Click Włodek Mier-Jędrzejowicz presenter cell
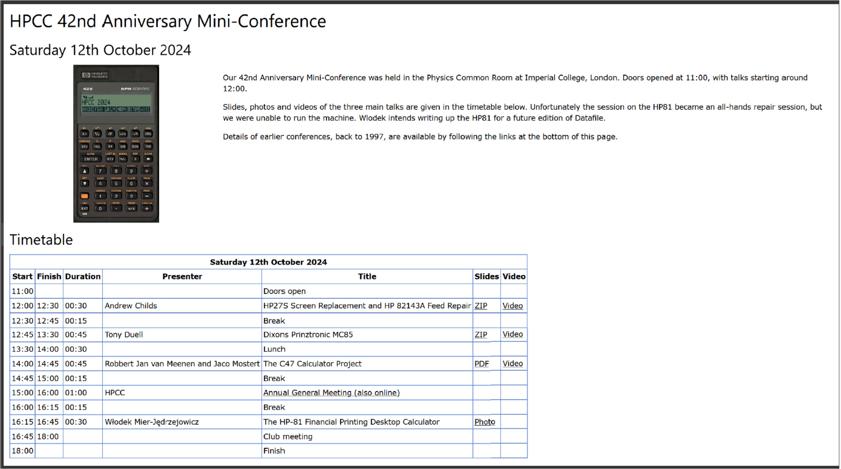The height and width of the screenshot is (469, 841). pyautogui.click(x=151, y=422)
